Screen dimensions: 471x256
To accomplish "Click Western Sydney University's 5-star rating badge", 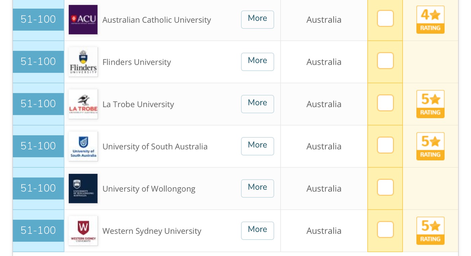I will click(x=430, y=231).
